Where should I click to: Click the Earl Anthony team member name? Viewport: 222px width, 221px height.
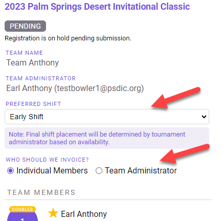pos(84,214)
